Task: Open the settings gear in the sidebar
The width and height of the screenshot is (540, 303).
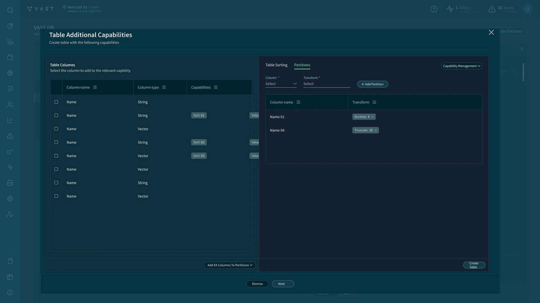Action: [x=10, y=198]
